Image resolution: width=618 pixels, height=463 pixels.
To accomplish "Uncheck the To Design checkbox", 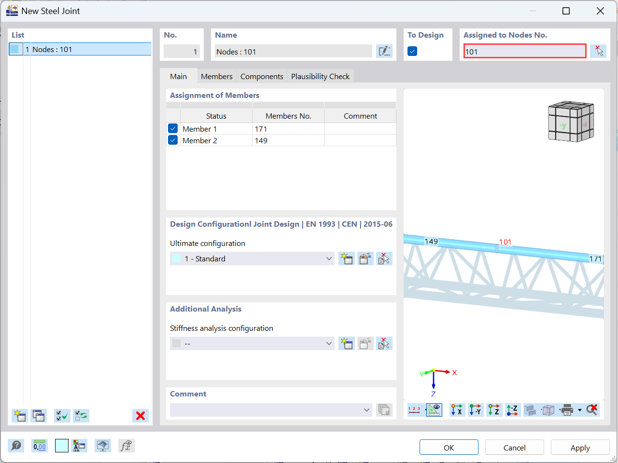I will point(412,51).
